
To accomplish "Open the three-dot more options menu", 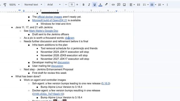I will pos(167,5).
